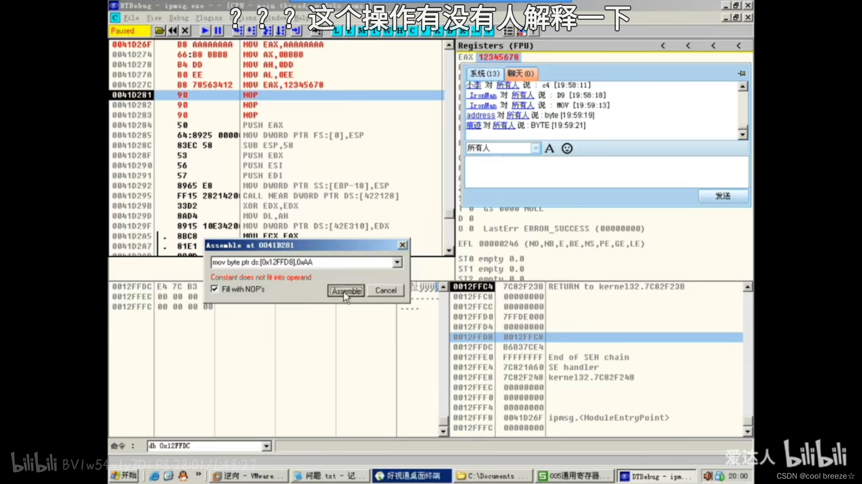Screen dimensions: 862x484
Task: Open chat font settings with A icon
Action: 549,148
